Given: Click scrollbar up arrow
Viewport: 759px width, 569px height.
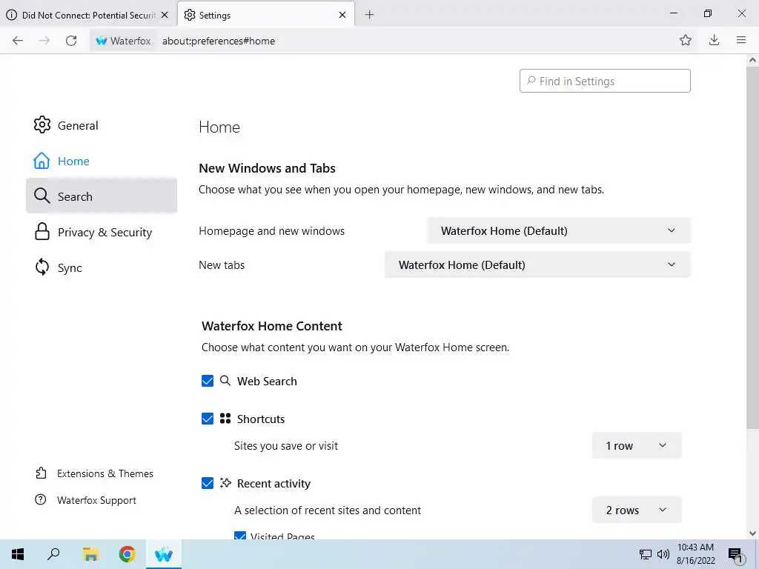Looking at the screenshot, I should [x=752, y=61].
